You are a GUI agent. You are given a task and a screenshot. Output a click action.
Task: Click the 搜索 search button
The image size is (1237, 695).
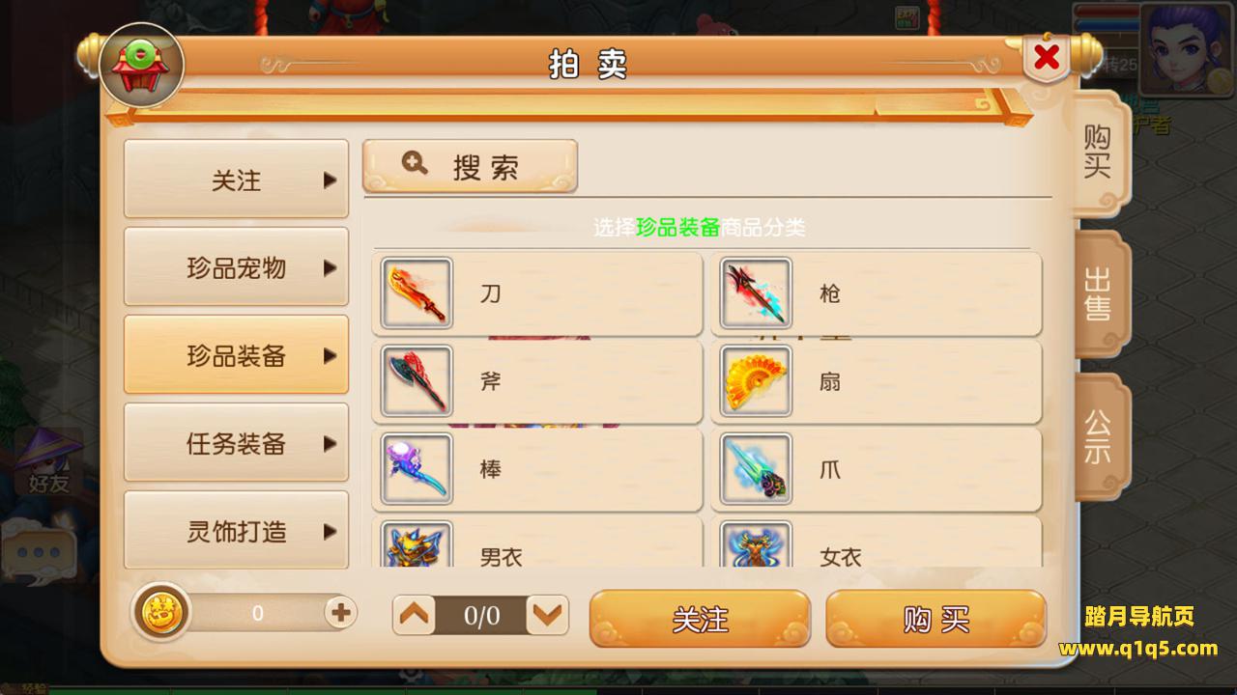(470, 166)
